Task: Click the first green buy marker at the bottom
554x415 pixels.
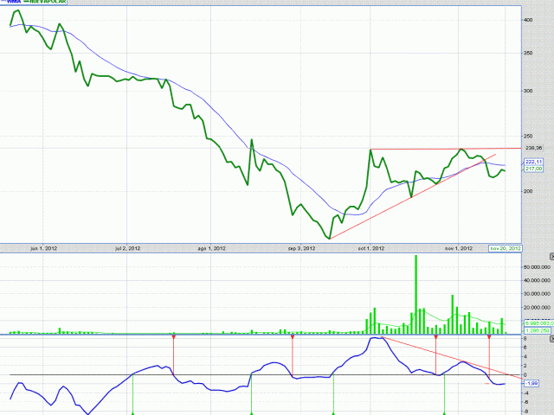Action: coord(132,412)
